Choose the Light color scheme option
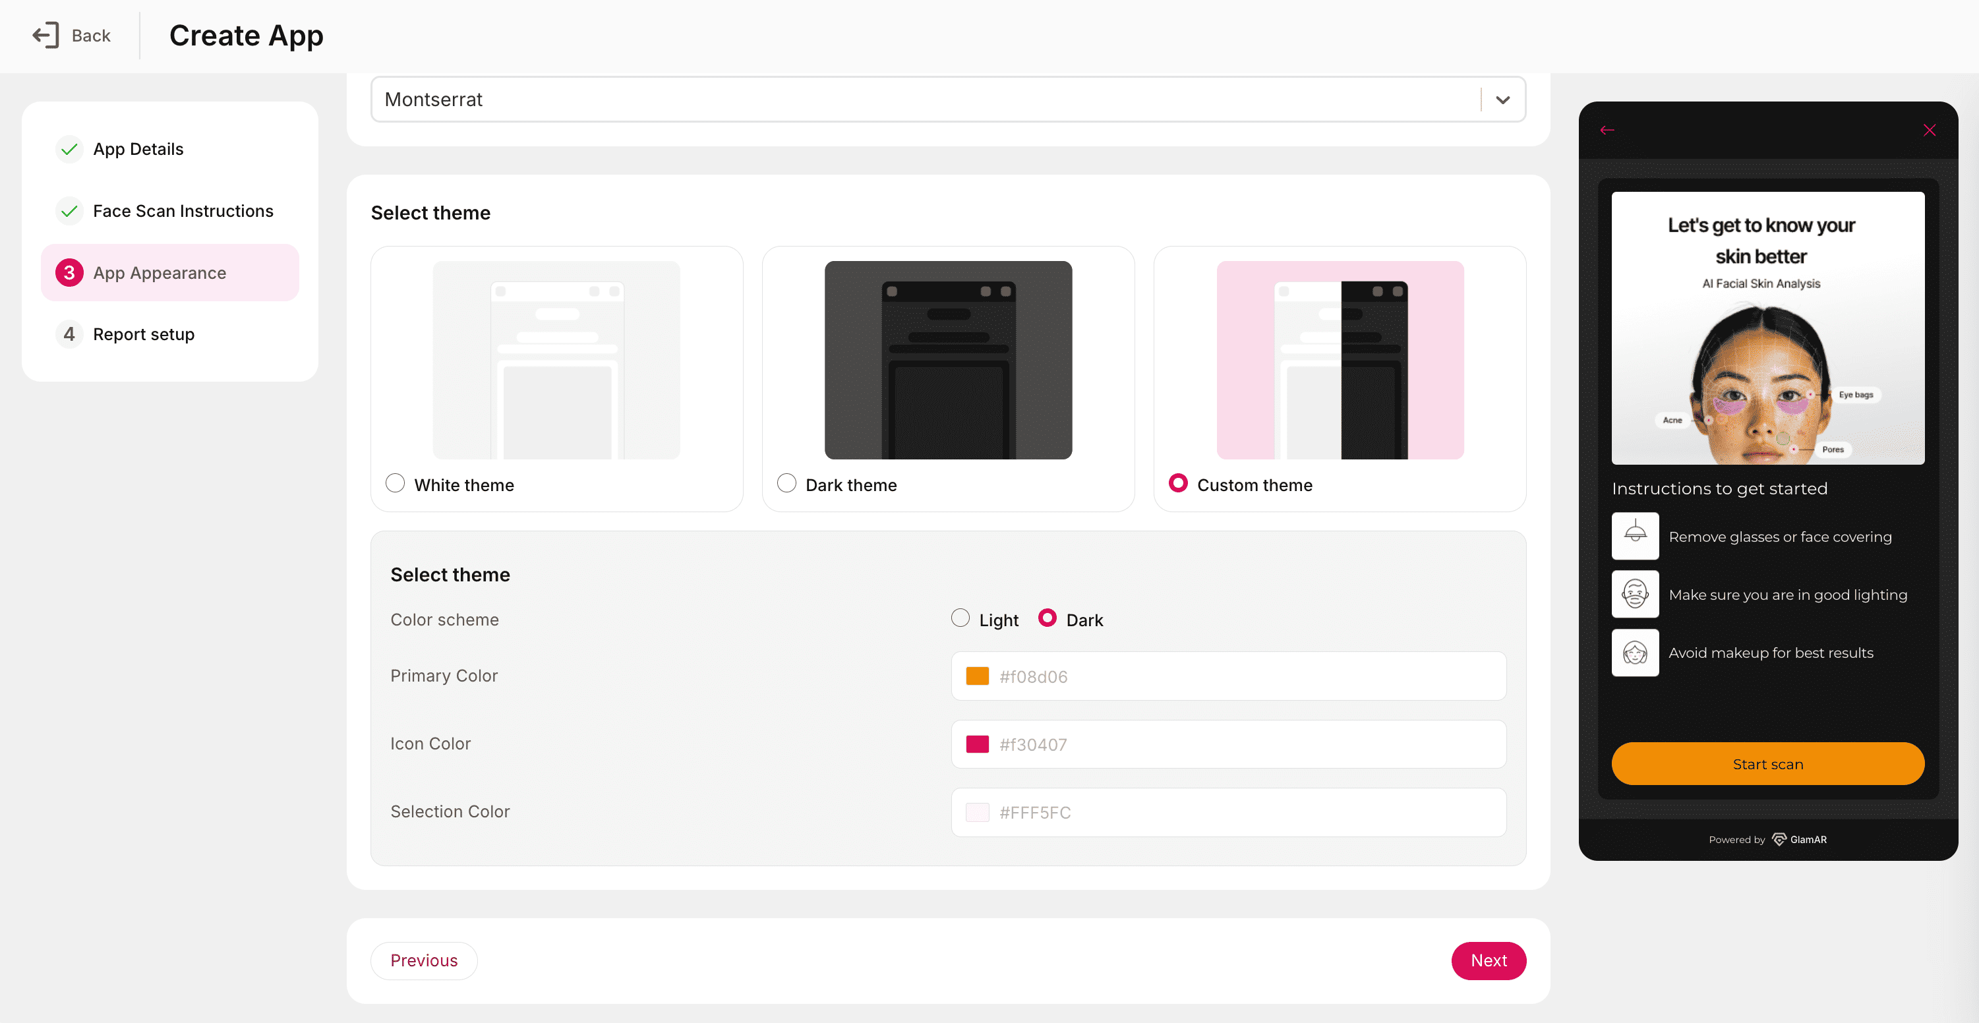This screenshot has height=1023, width=1979. 960,618
